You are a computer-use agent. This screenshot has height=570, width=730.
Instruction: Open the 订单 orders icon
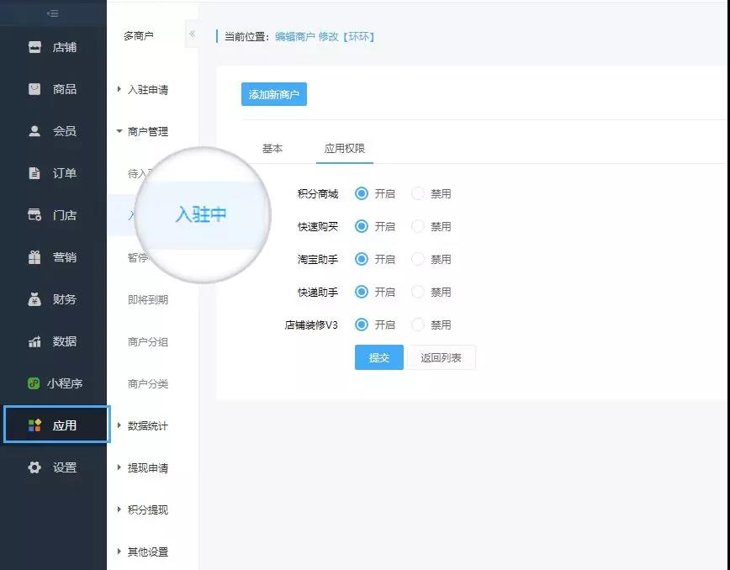tap(34, 173)
